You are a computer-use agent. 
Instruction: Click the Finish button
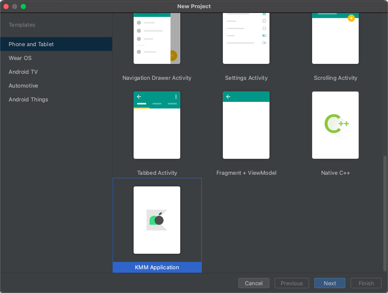point(366,283)
